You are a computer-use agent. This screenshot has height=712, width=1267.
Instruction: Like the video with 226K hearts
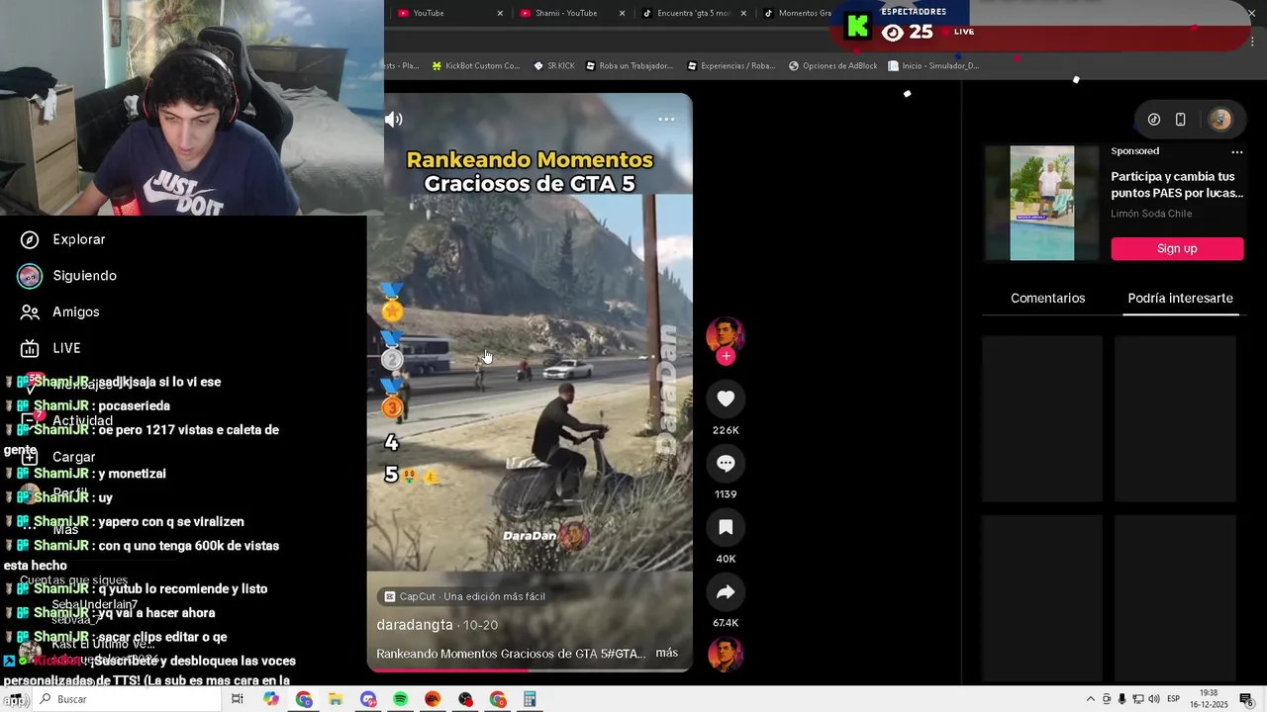(x=726, y=399)
